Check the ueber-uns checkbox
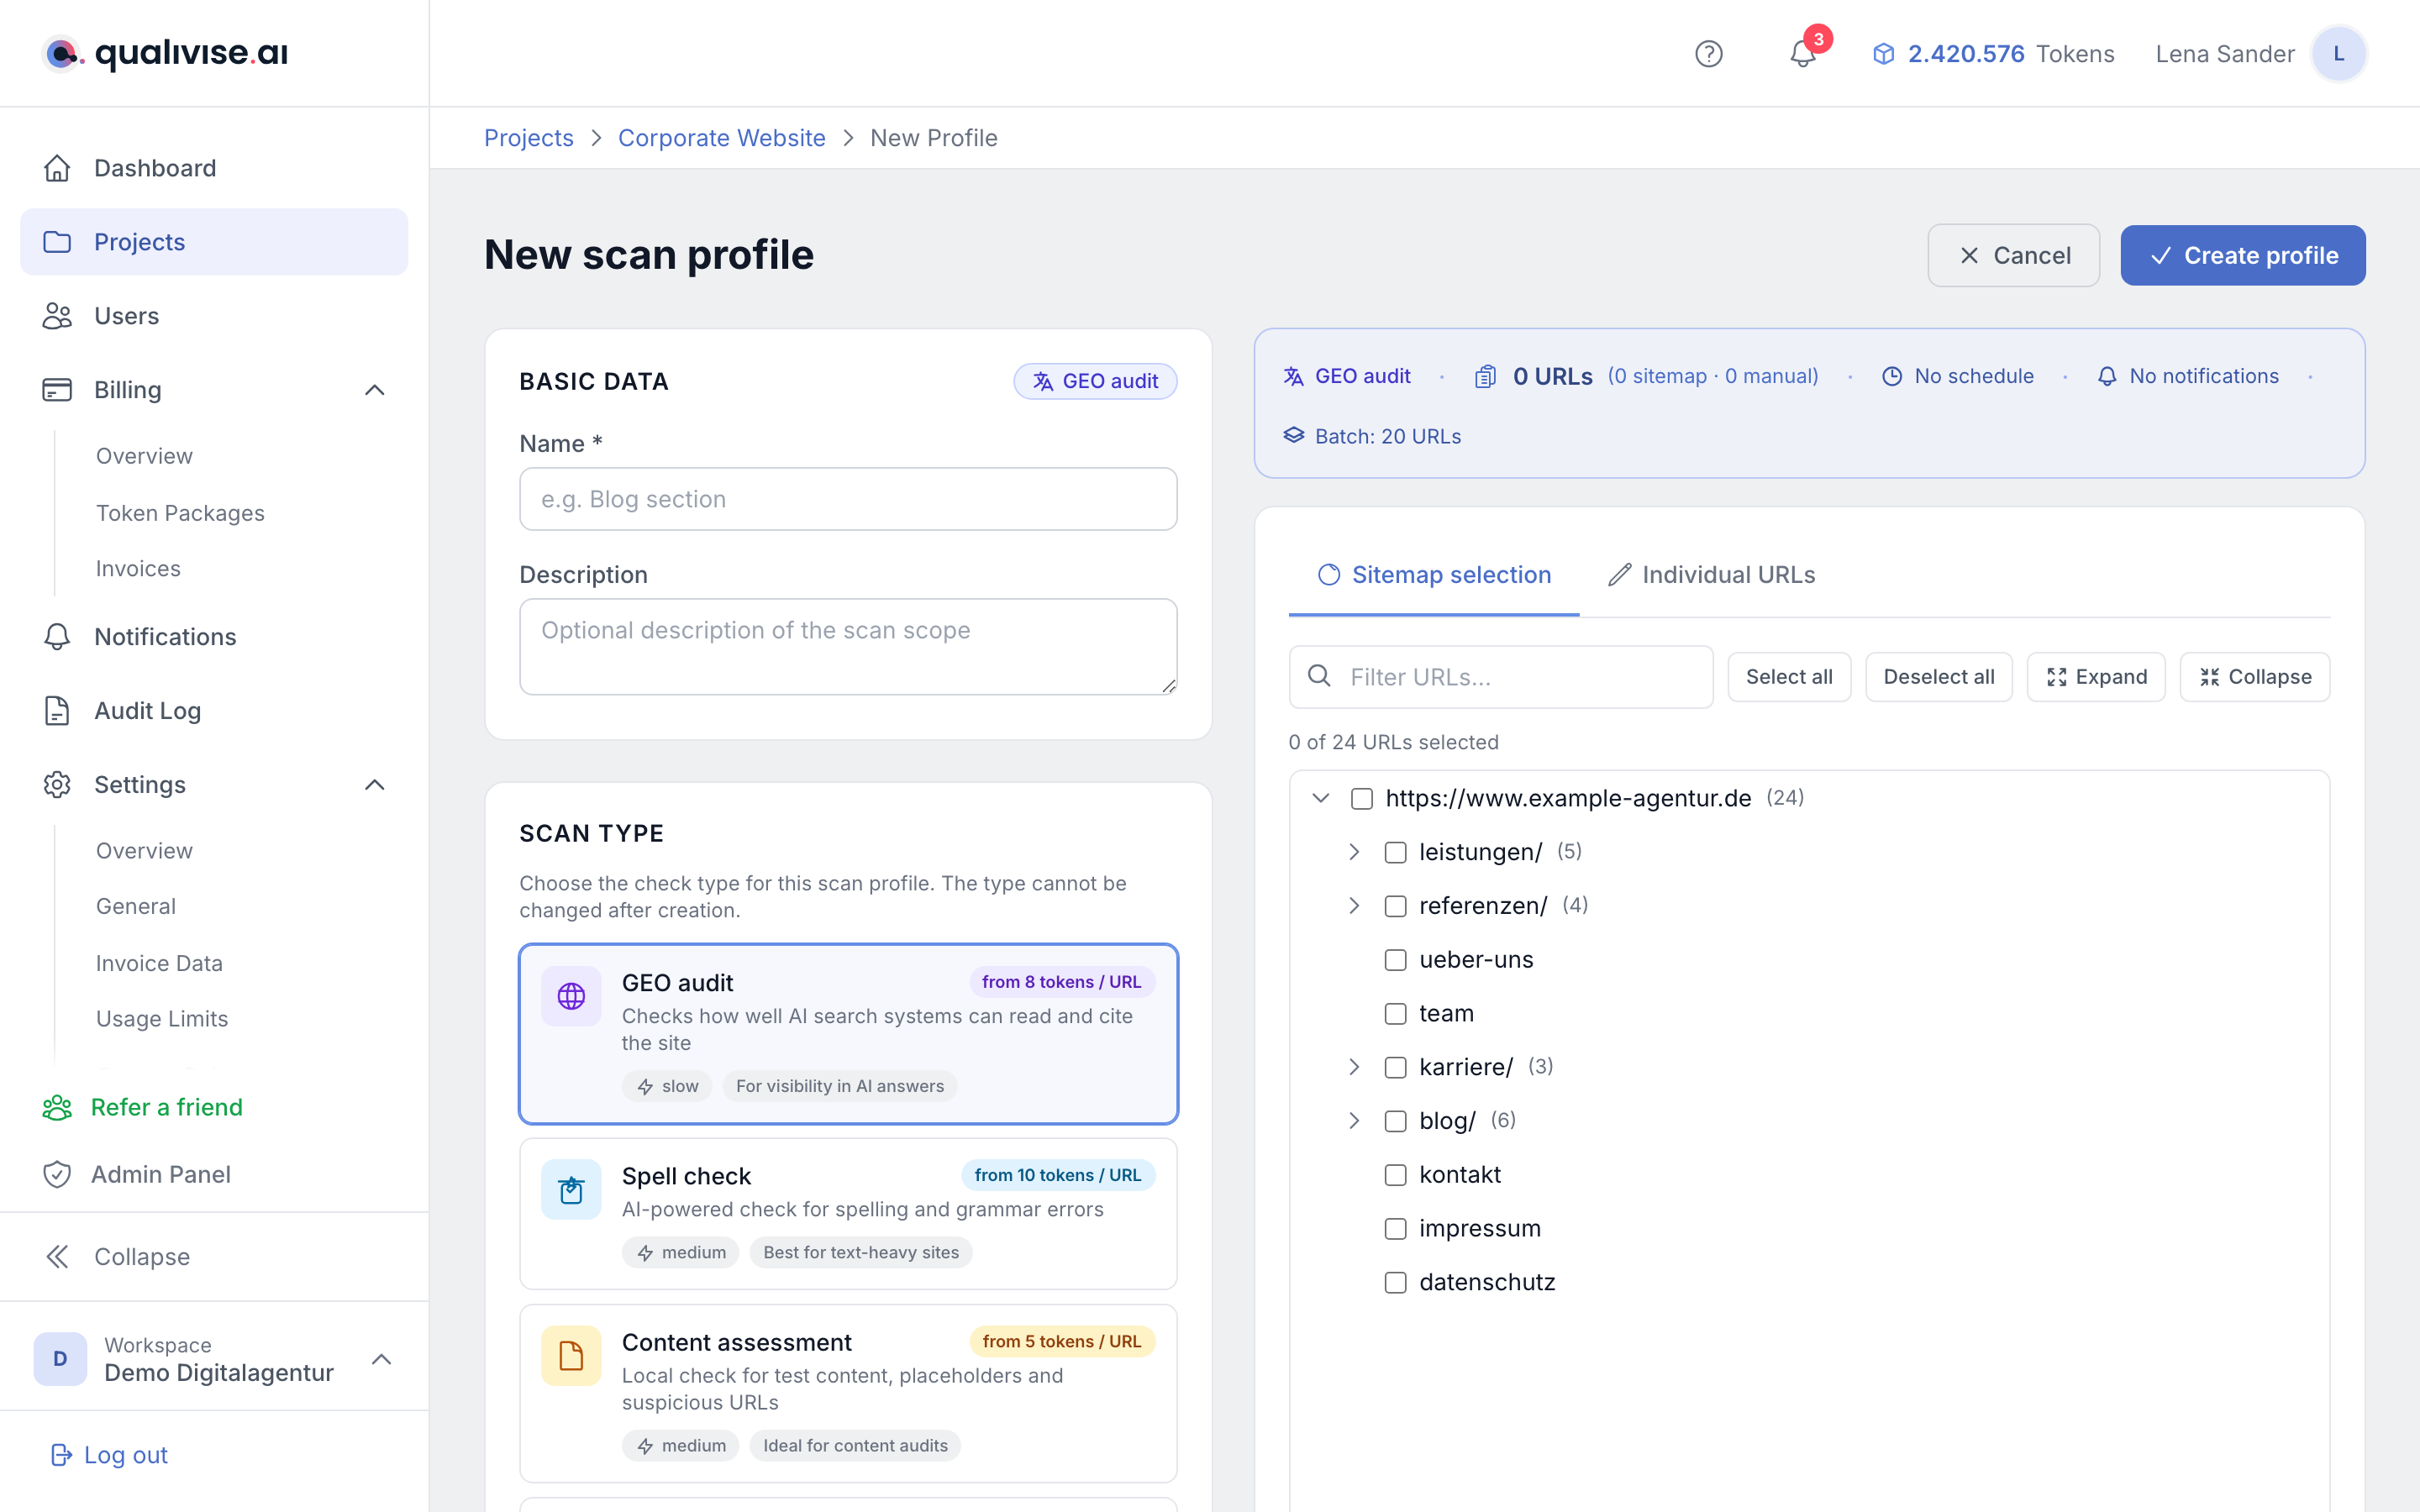Image resolution: width=2420 pixels, height=1512 pixels. pos(1395,960)
